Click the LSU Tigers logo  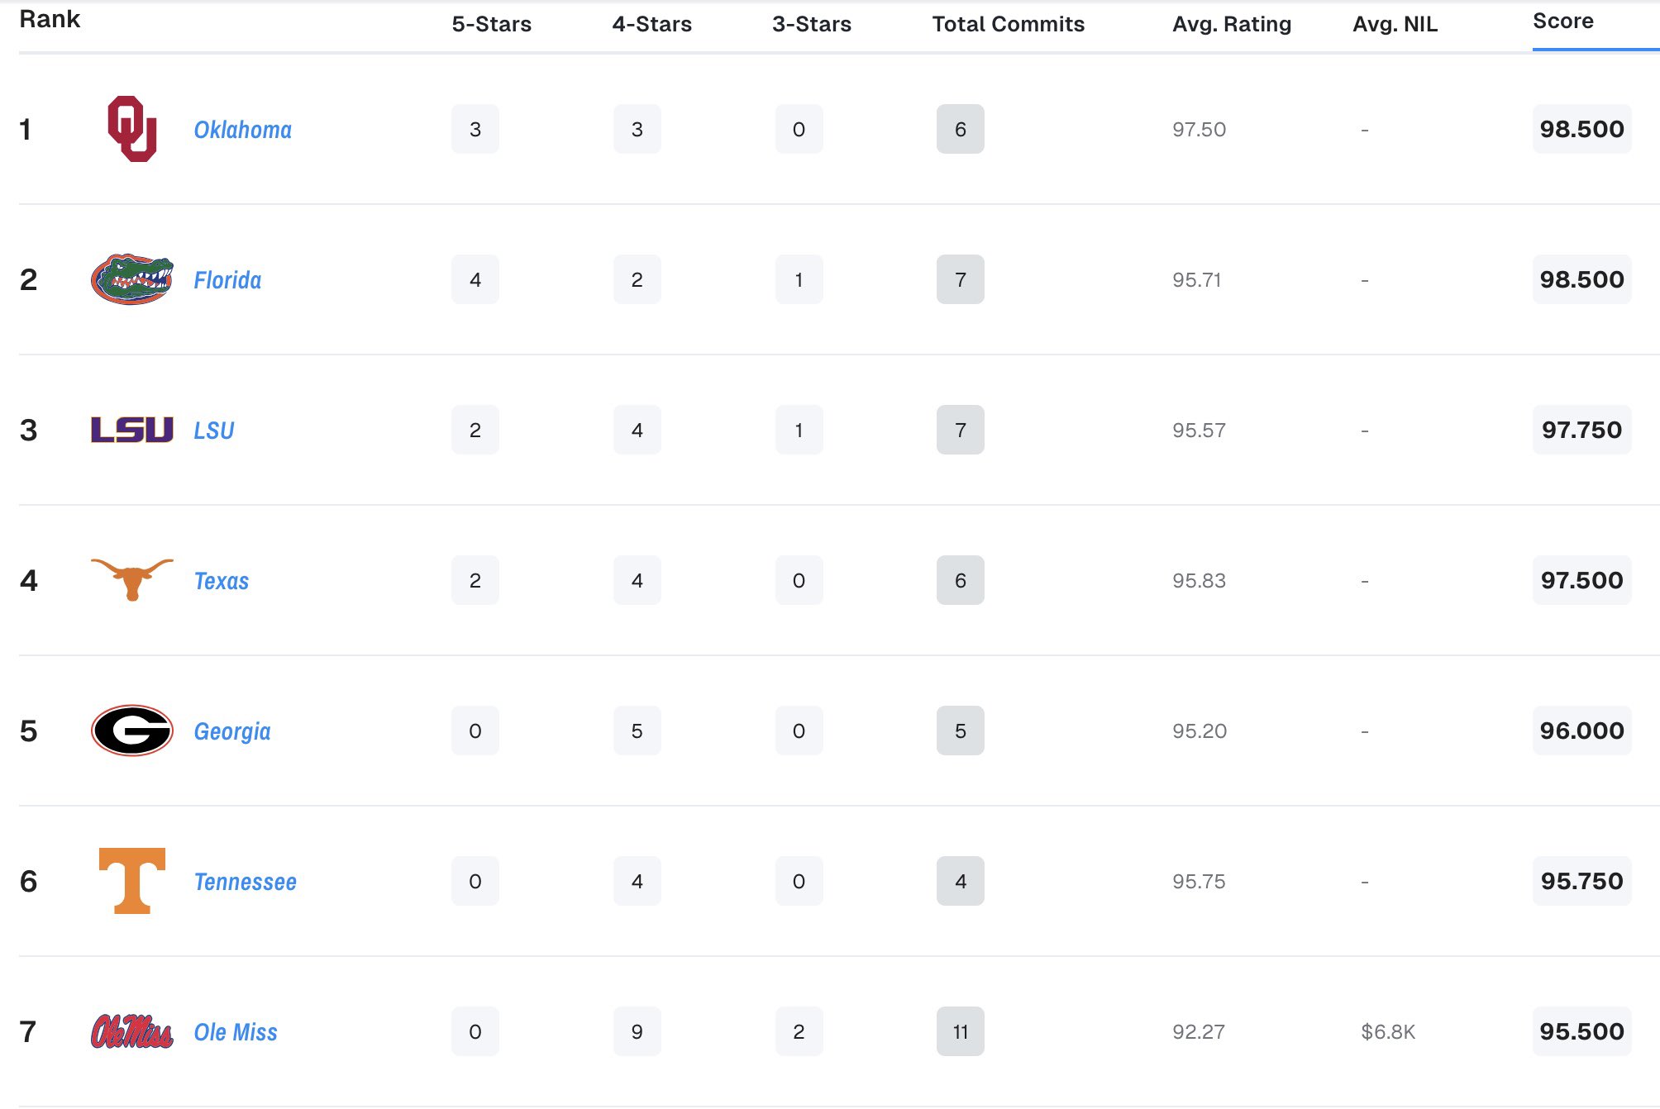(131, 430)
